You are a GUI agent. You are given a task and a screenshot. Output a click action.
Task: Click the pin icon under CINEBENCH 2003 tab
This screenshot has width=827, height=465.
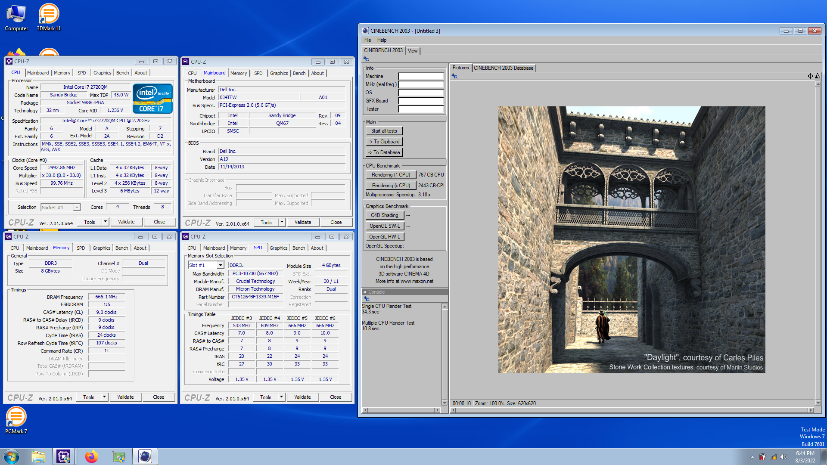tap(366, 59)
